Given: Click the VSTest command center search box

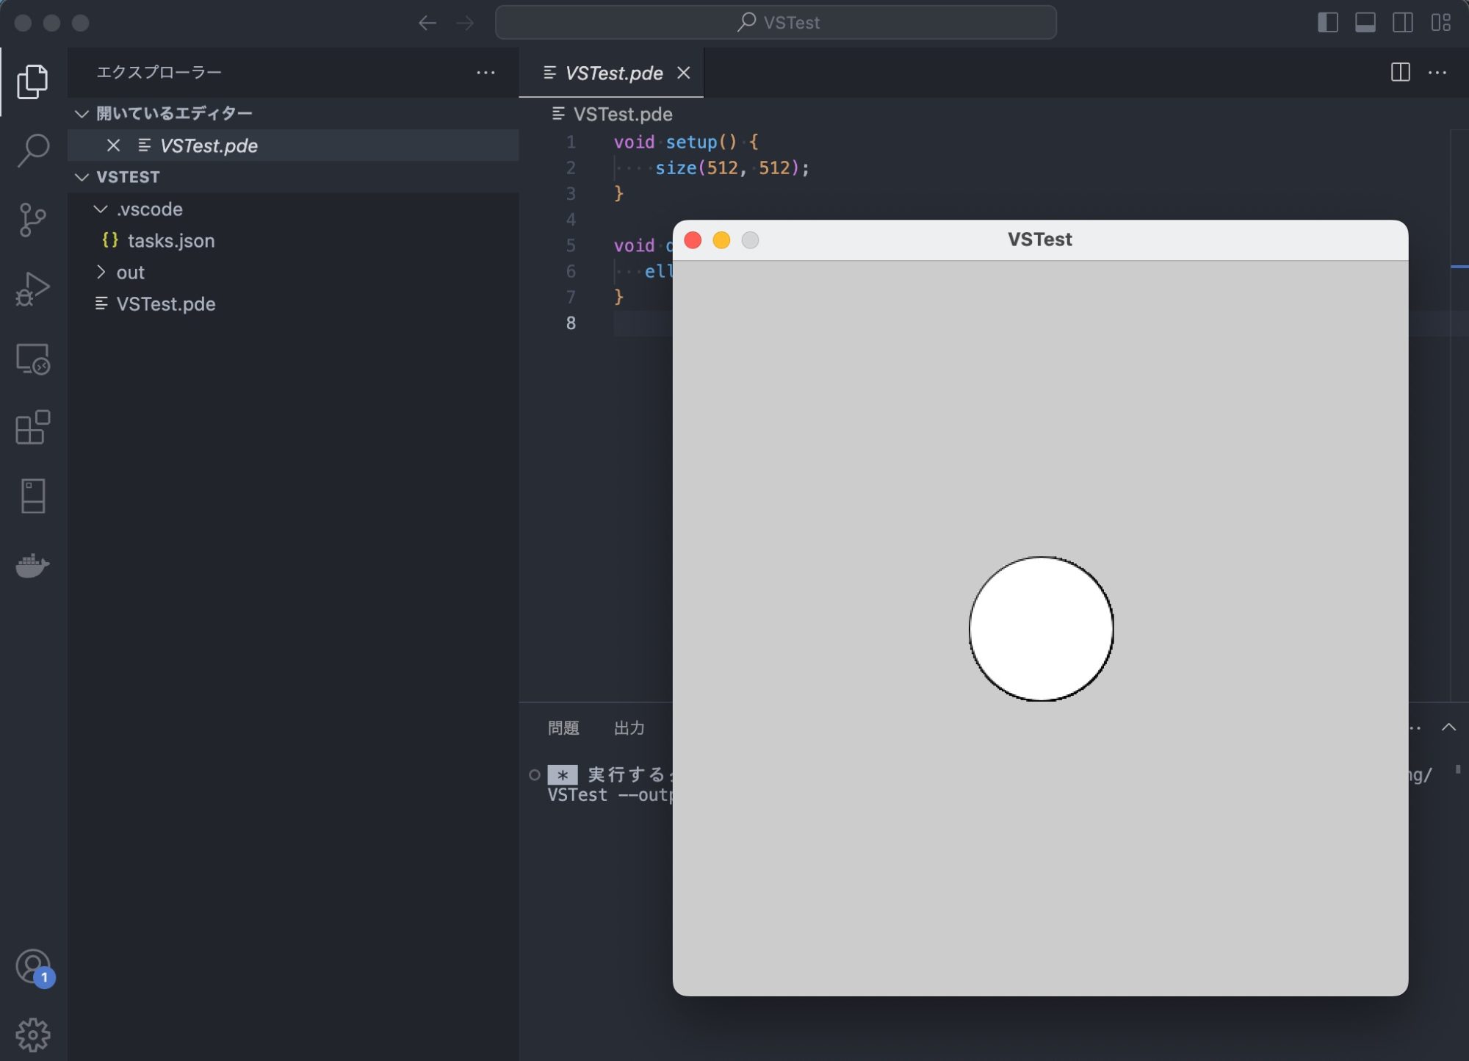Looking at the screenshot, I should pyautogui.click(x=776, y=23).
